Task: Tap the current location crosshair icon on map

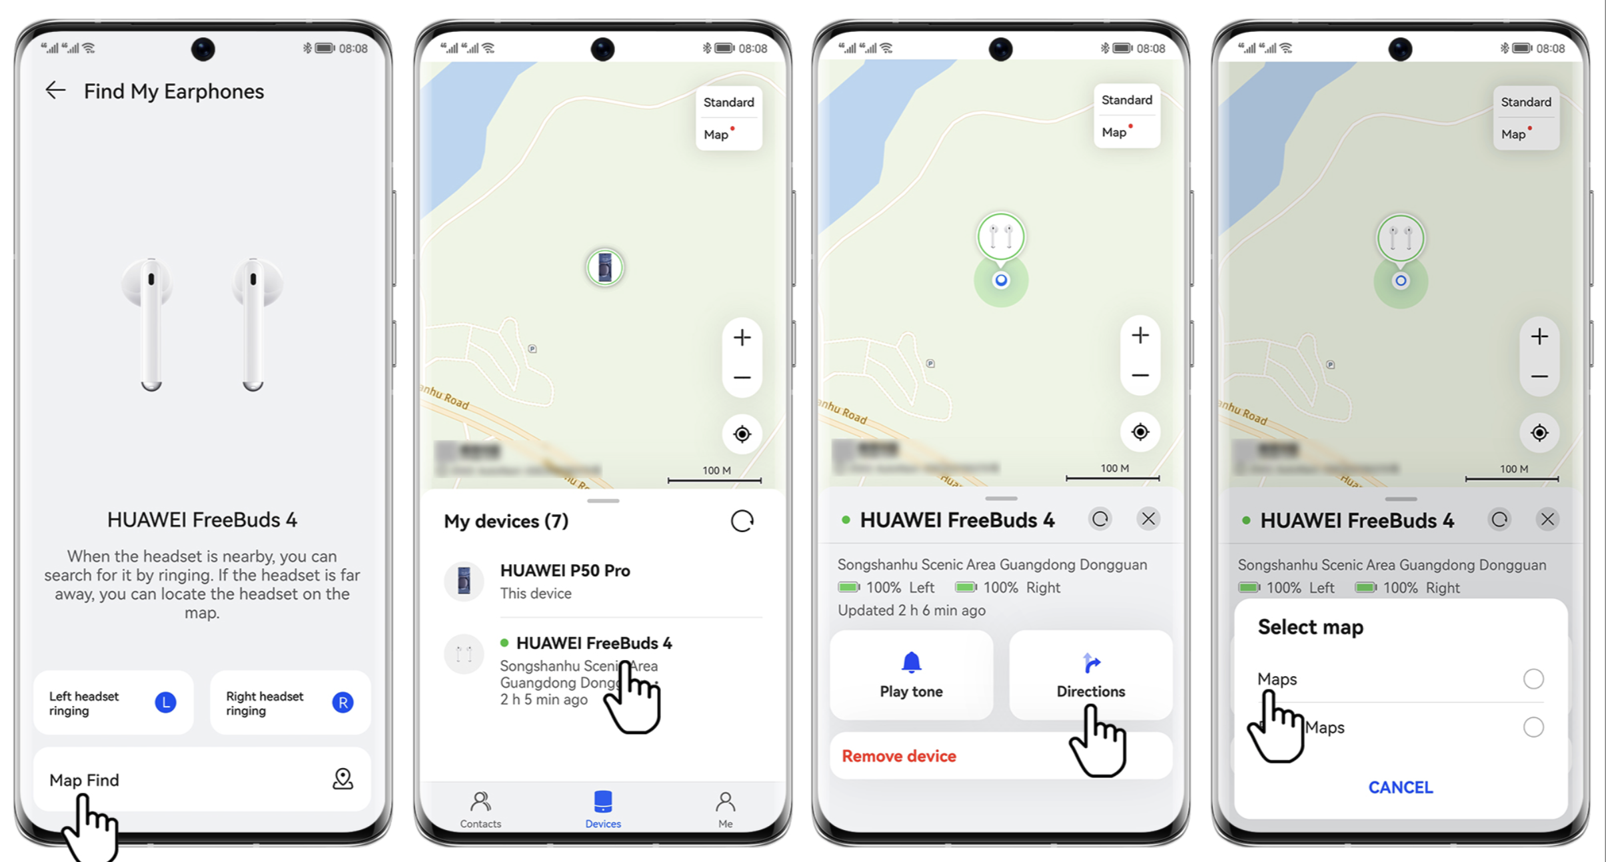Action: pos(744,433)
